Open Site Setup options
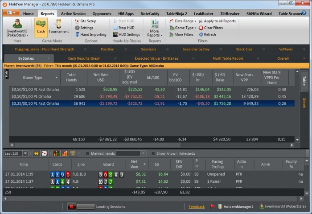312x214 pixels. click(86, 21)
